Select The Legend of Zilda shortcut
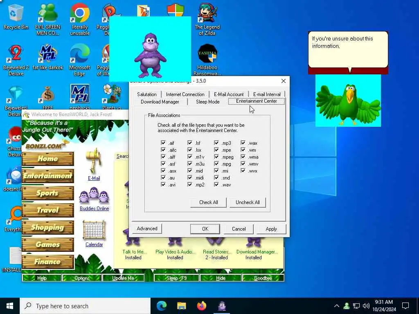419x314 pixels. coord(207,20)
